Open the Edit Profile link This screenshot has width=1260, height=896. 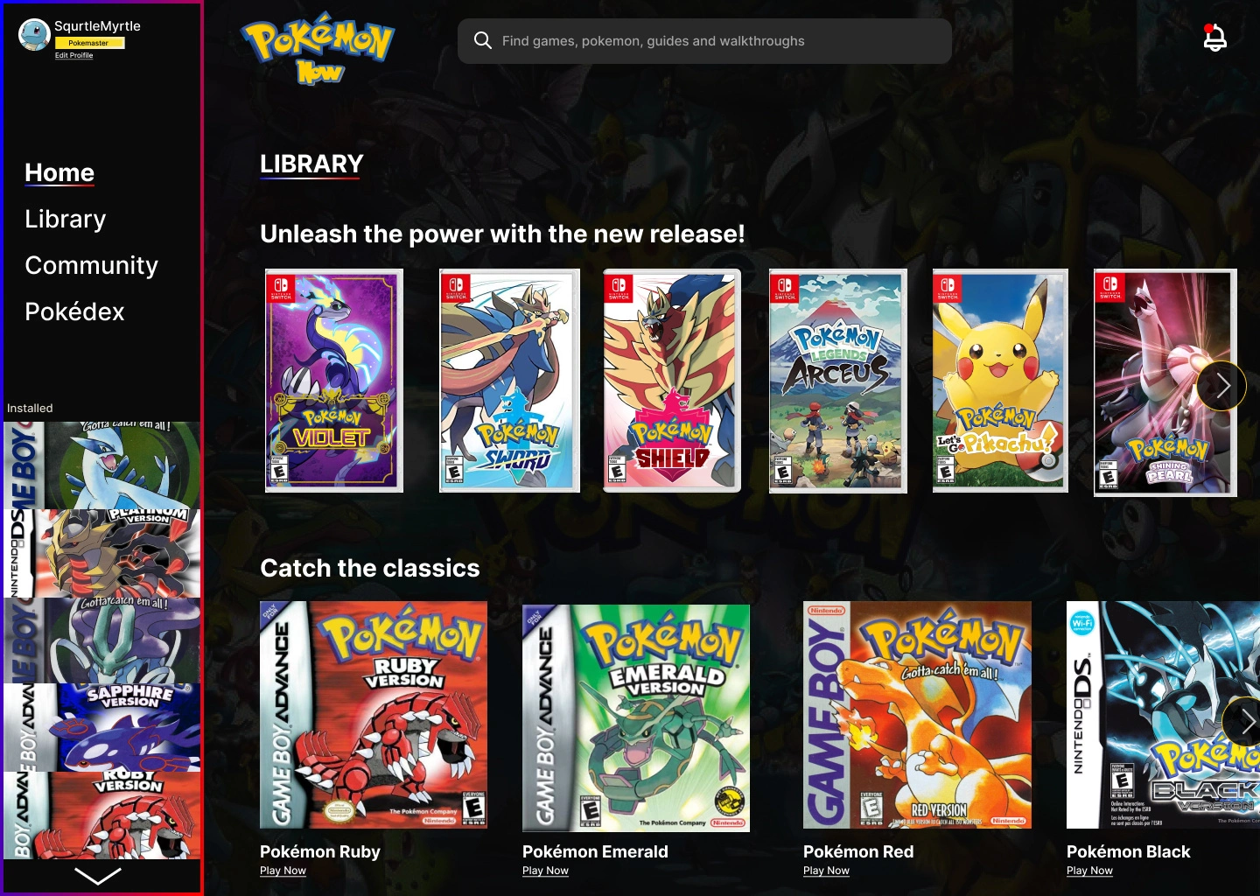click(x=73, y=55)
